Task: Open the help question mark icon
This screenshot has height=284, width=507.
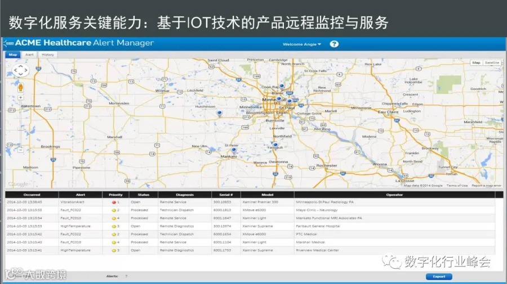Action: click(334, 44)
